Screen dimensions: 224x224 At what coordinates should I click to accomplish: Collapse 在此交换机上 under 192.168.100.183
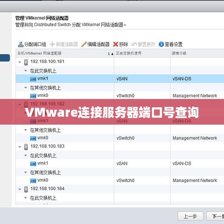click(x=26, y=155)
